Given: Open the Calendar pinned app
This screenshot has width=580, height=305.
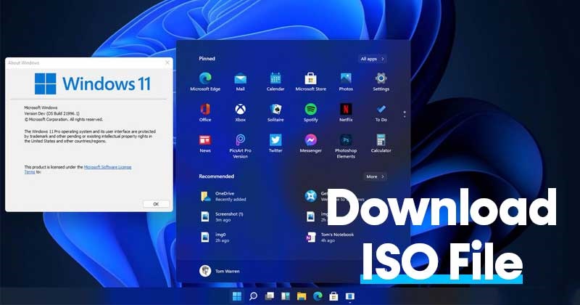Looking at the screenshot, I should point(275,81).
